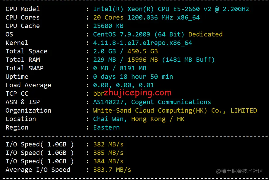The image size is (269, 180).
Task: Select the '25600 KB' cache value
Action: [x=108, y=26]
